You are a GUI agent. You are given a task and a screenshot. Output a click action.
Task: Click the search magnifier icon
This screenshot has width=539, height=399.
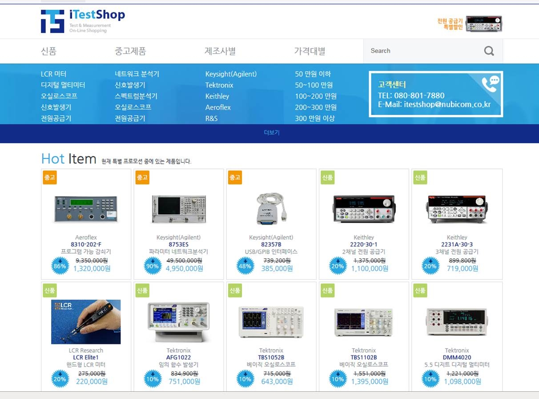coord(489,51)
